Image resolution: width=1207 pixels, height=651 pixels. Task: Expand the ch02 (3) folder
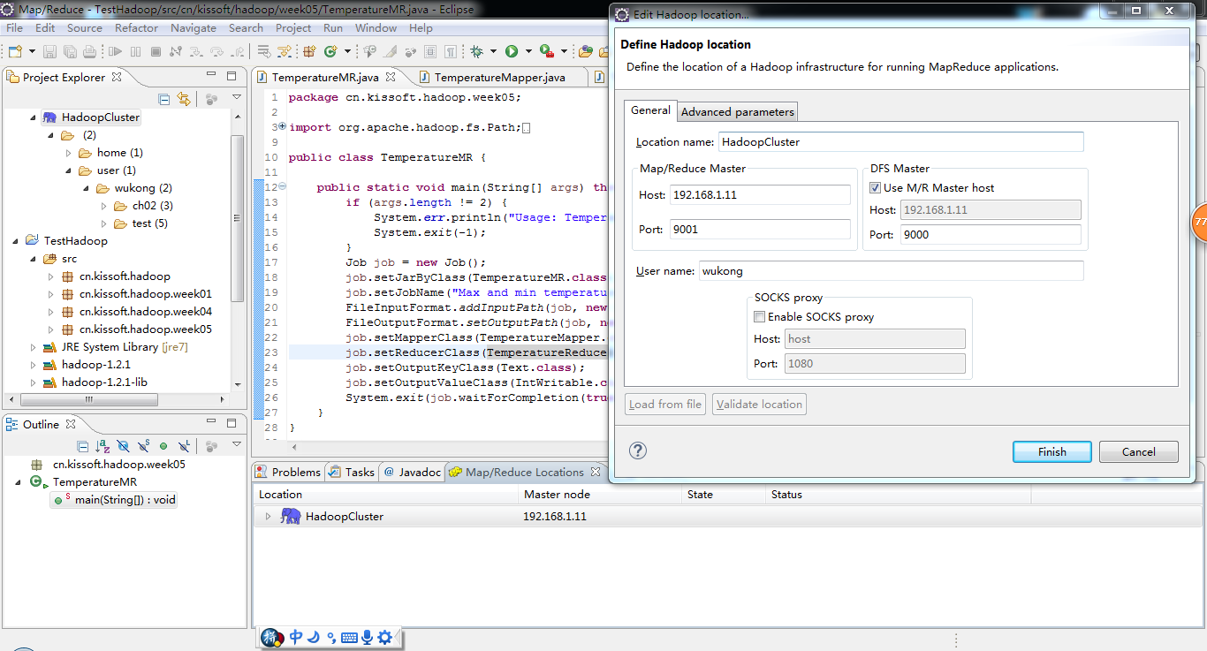(x=104, y=206)
